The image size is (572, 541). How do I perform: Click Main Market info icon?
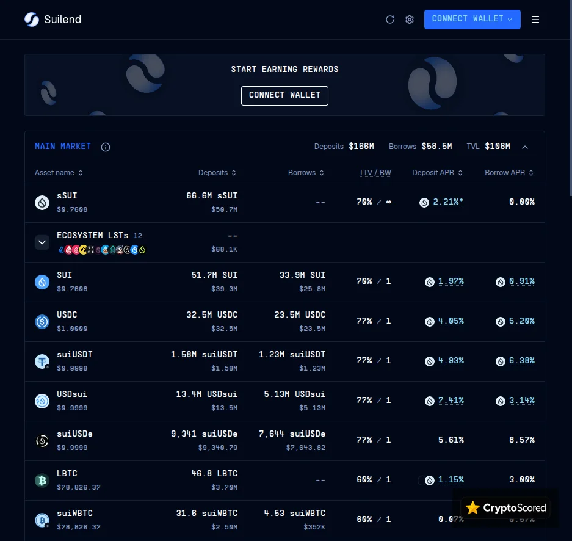point(106,147)
